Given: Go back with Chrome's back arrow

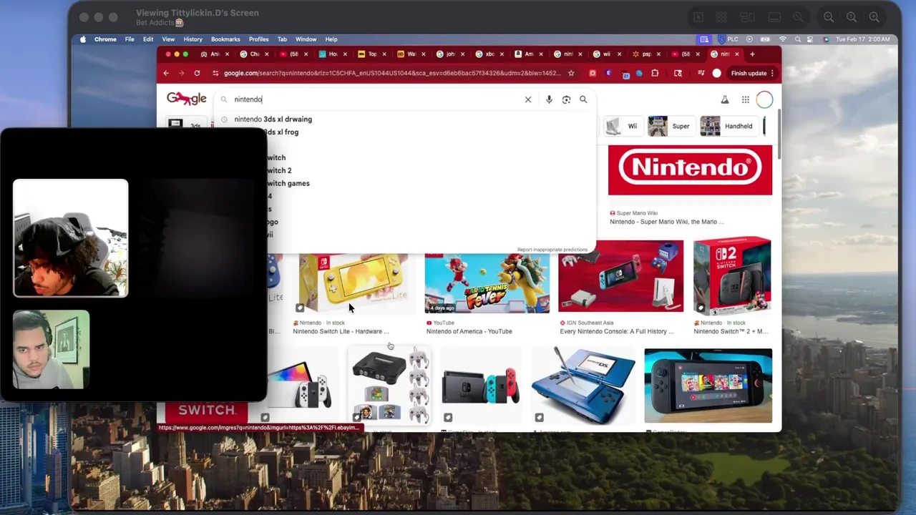Looking at the screenshot, I should click(166, 73).
